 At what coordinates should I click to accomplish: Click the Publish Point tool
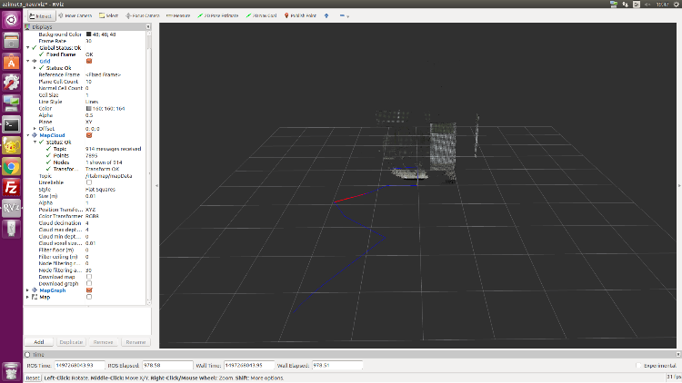[x=303, y=15]
